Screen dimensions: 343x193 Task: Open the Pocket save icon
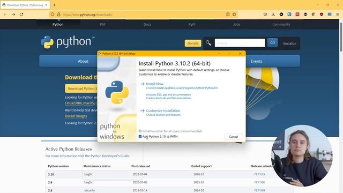pyautogui.click(x=265, y=14)
